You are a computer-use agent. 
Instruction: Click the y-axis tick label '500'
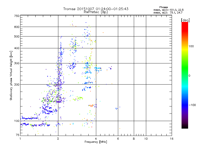pyautogui.click(x=17, y=36)
